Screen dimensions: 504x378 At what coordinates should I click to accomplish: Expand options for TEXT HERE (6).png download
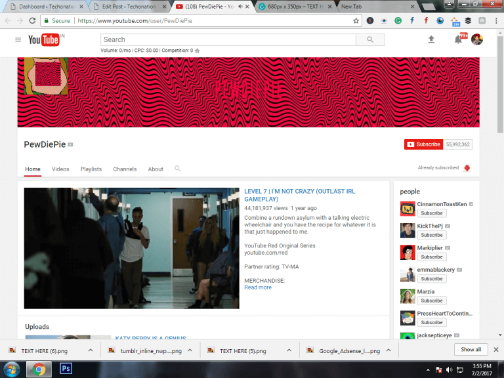coord(91,350)
